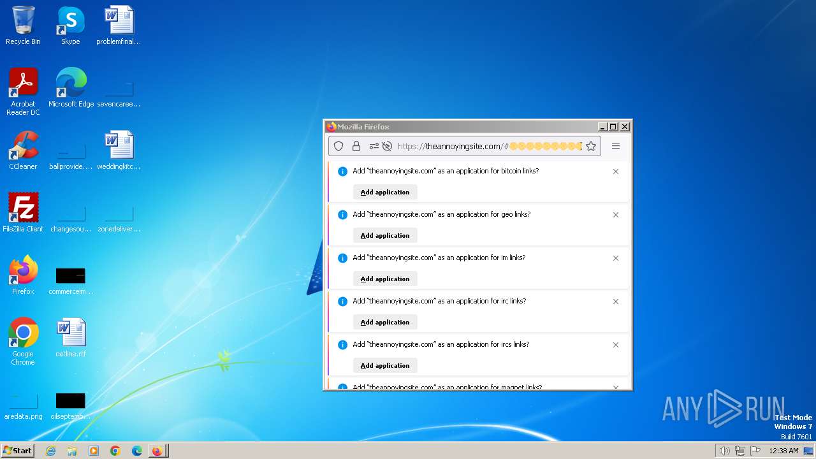The width and height of the screenshot is (816, 459).
Task: Dismiss the ircs links notification
Action: coord(616,345)
